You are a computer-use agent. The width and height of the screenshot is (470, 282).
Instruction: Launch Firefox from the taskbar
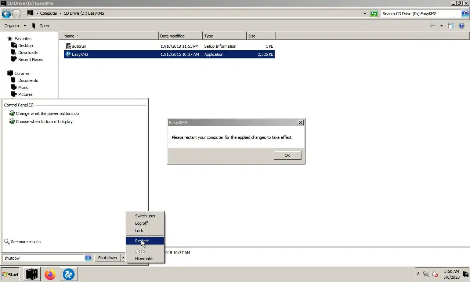pos(50,274)
